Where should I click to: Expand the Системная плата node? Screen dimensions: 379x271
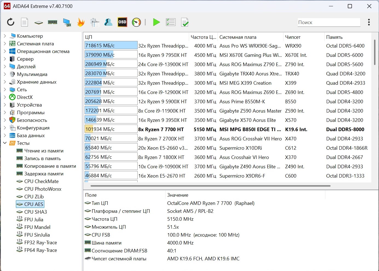tap(5, 43)
